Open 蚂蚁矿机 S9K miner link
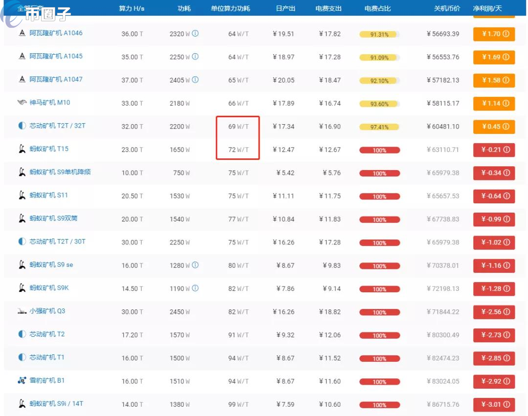528x416 pixels. click(x=49, y=288)
